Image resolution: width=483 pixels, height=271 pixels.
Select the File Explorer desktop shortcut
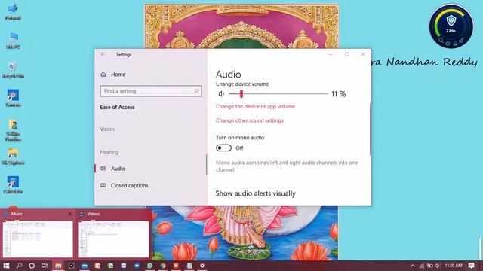point(13,157)
